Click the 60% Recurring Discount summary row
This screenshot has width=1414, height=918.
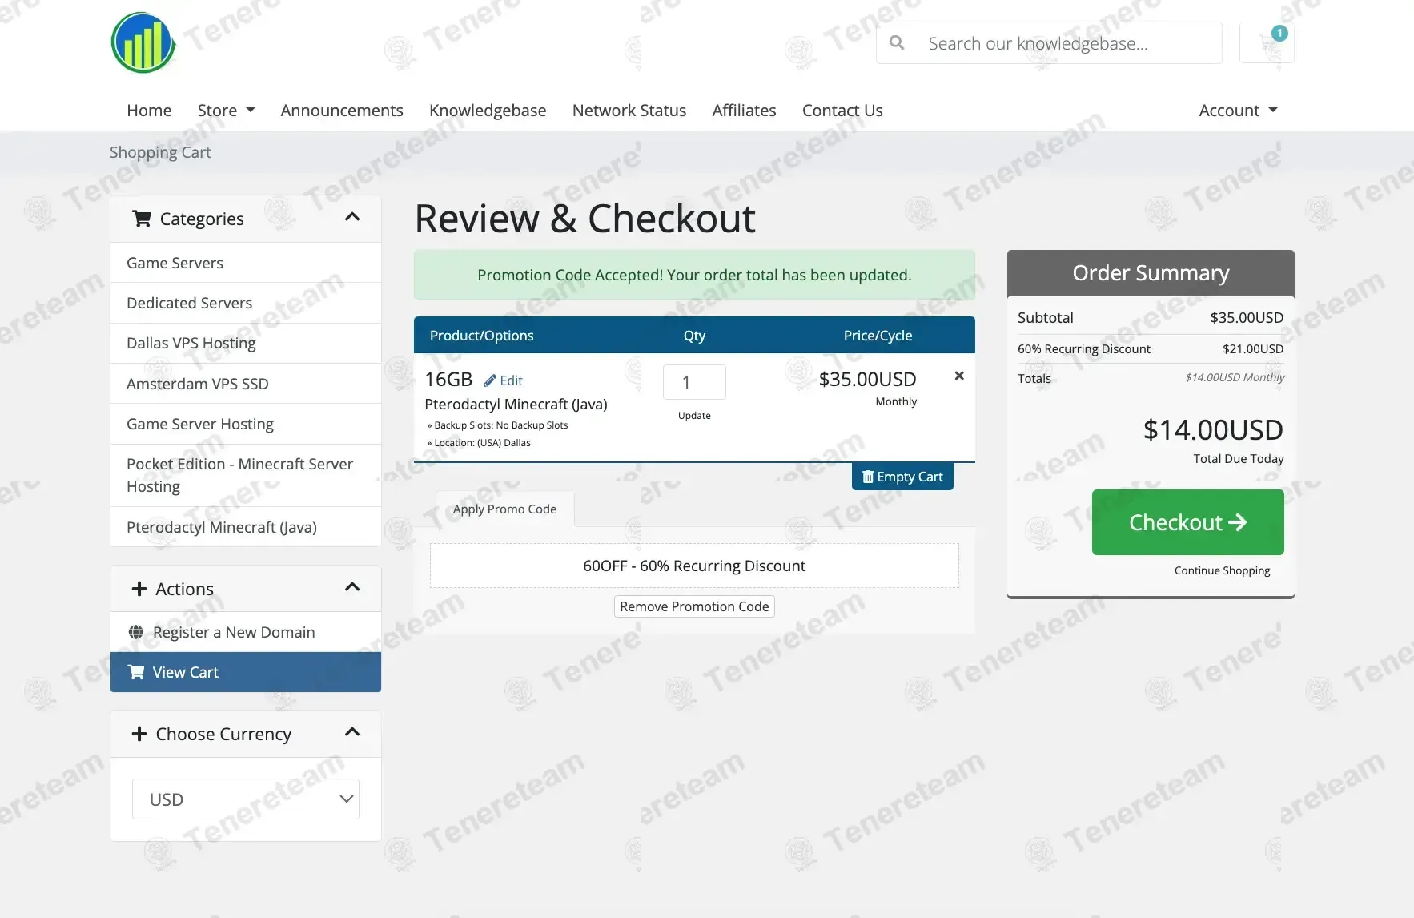click(x=1151, y=348)
